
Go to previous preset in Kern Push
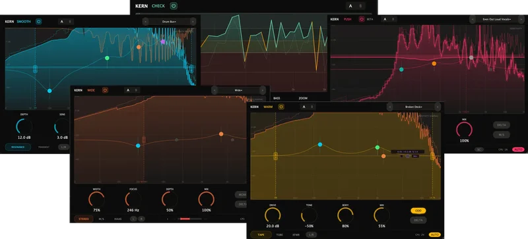(x=473, y=19)
